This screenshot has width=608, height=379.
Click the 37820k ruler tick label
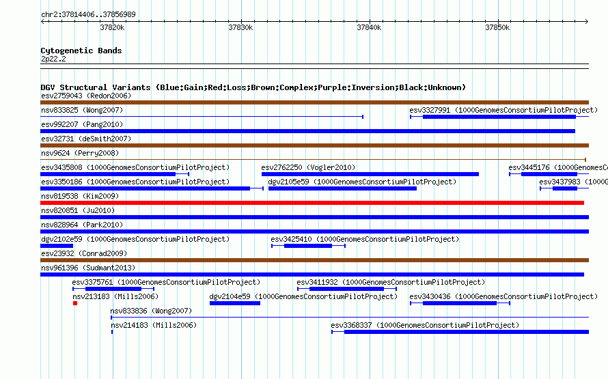coord(112,27)
